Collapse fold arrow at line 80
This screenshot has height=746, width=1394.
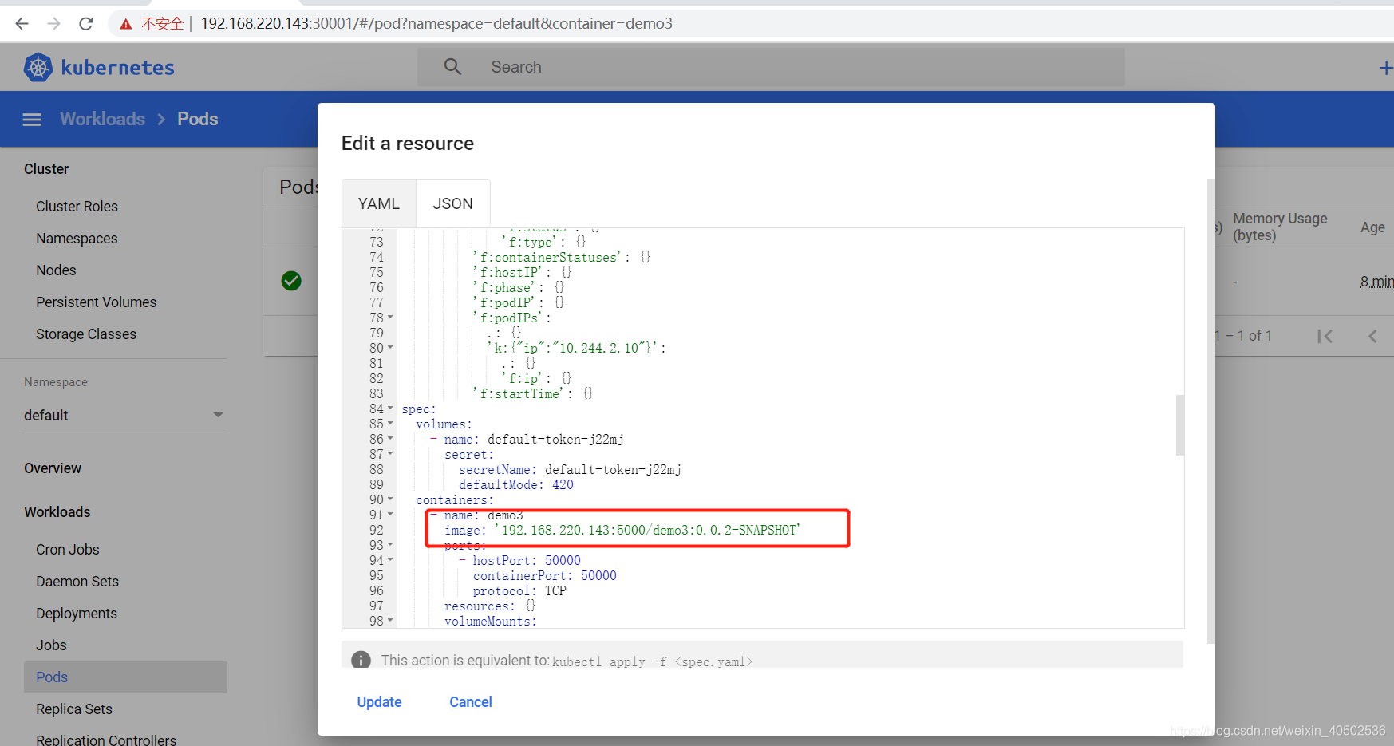point(390,348)
